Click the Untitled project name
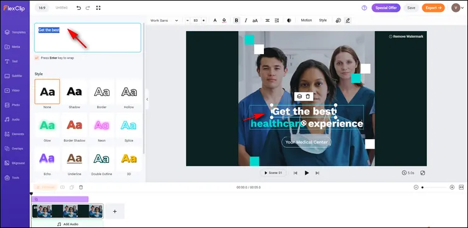The width and height of the screenshot is (468, 228). tap(62, 7)
